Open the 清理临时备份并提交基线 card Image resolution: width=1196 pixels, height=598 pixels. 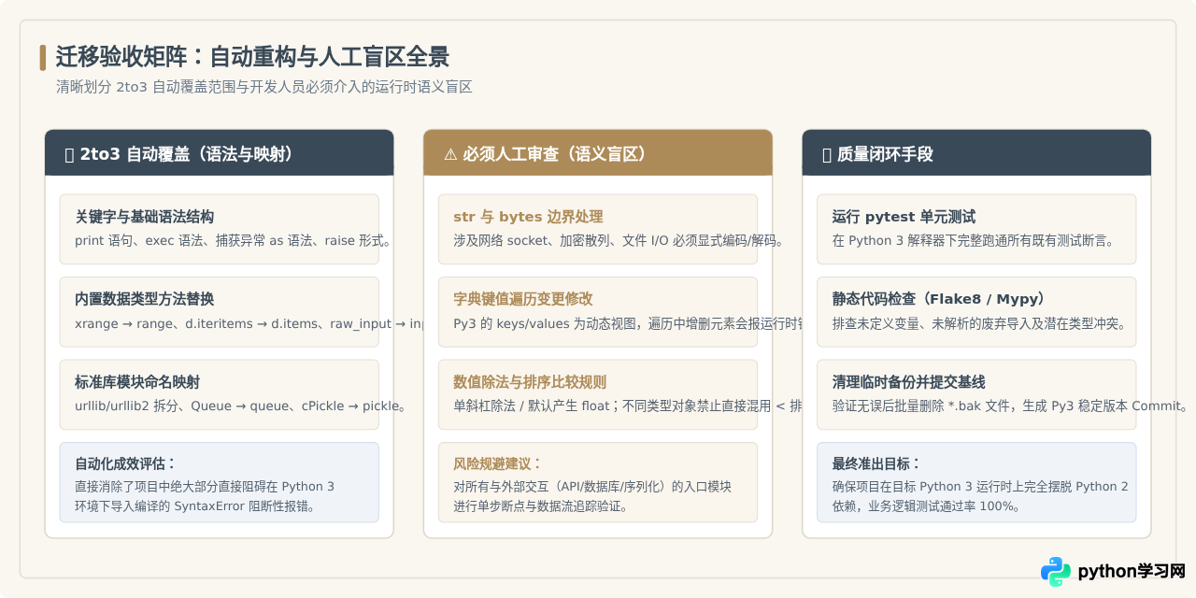click(x=976, y=394)
